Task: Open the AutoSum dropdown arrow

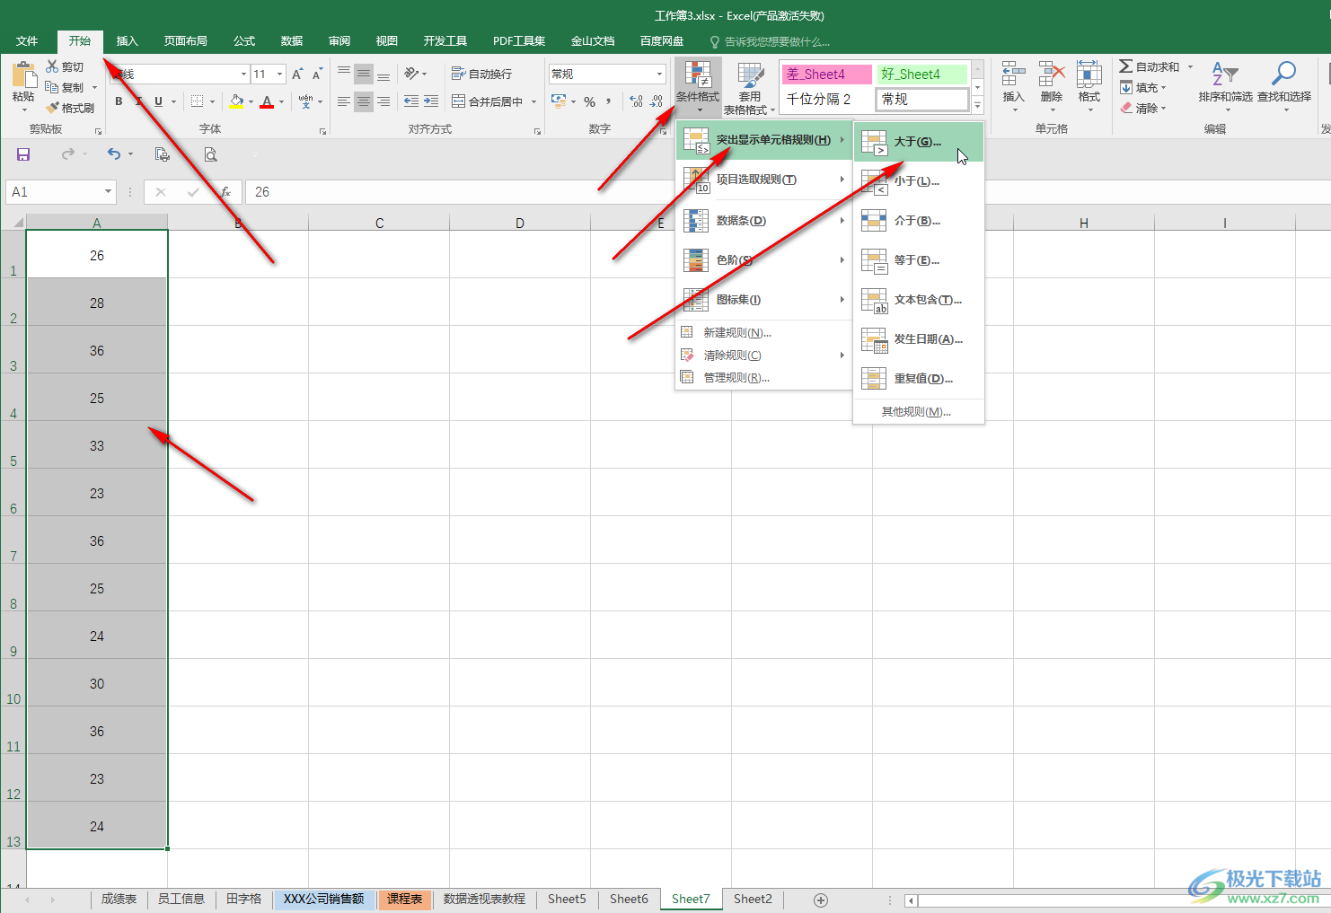Action: pyautogui.click(x=1191, y=66)
